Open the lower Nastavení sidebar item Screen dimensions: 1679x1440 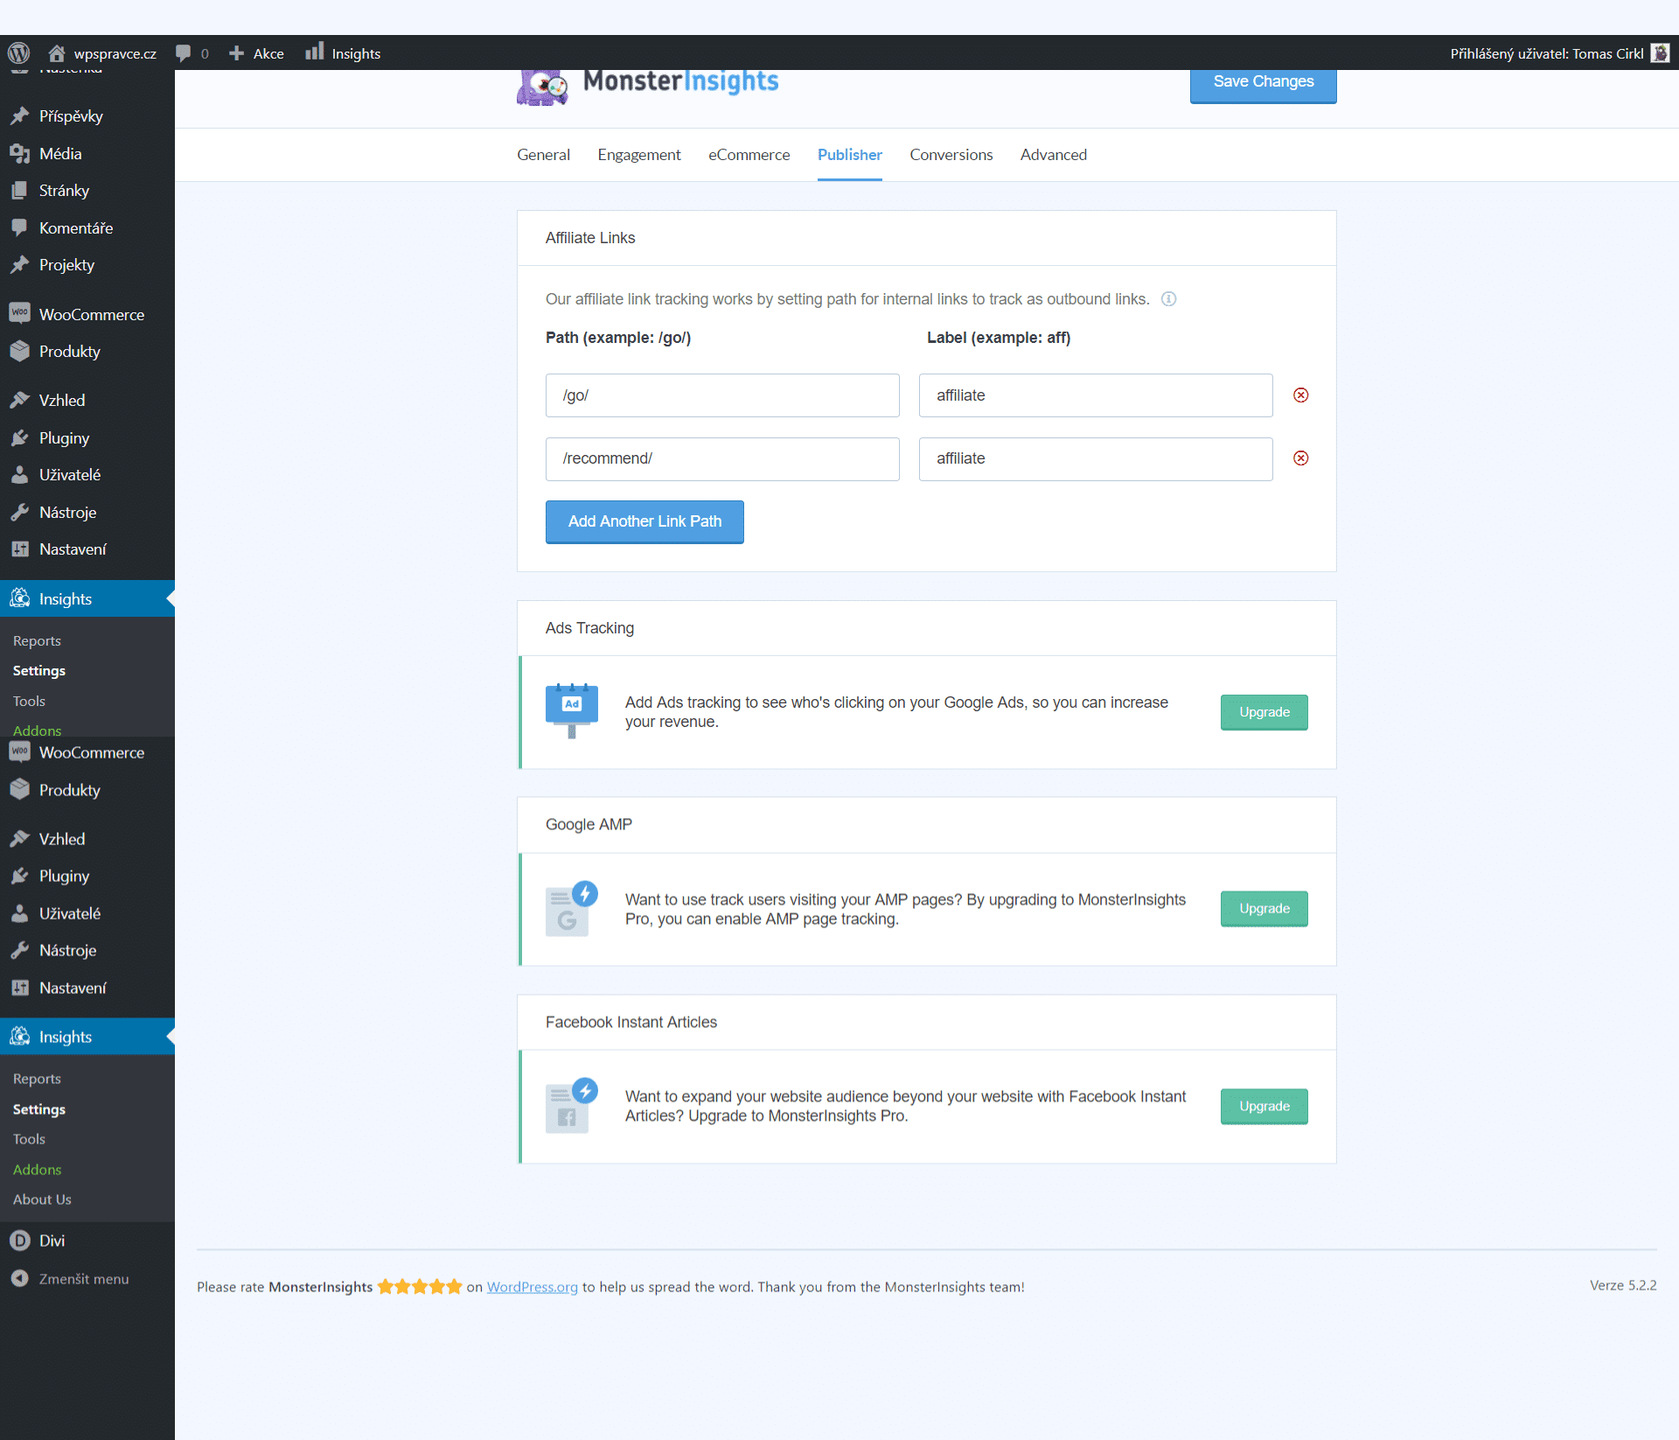(x=87, y=988)
